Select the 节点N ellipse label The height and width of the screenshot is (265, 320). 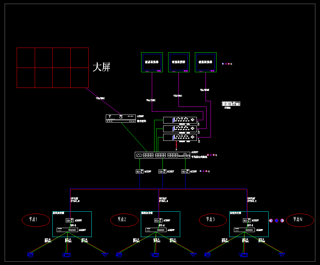(x=300, y=220)
